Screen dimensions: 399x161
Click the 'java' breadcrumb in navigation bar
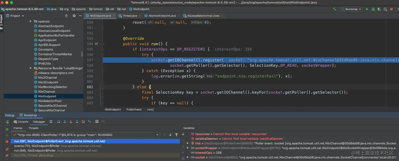[x=54, y=9]
